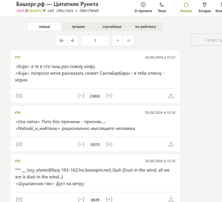Click the 'Башорг.рф — Цитатник Рунета' title
This screenshot has width=222, height=202.
[x=57, y=4]
